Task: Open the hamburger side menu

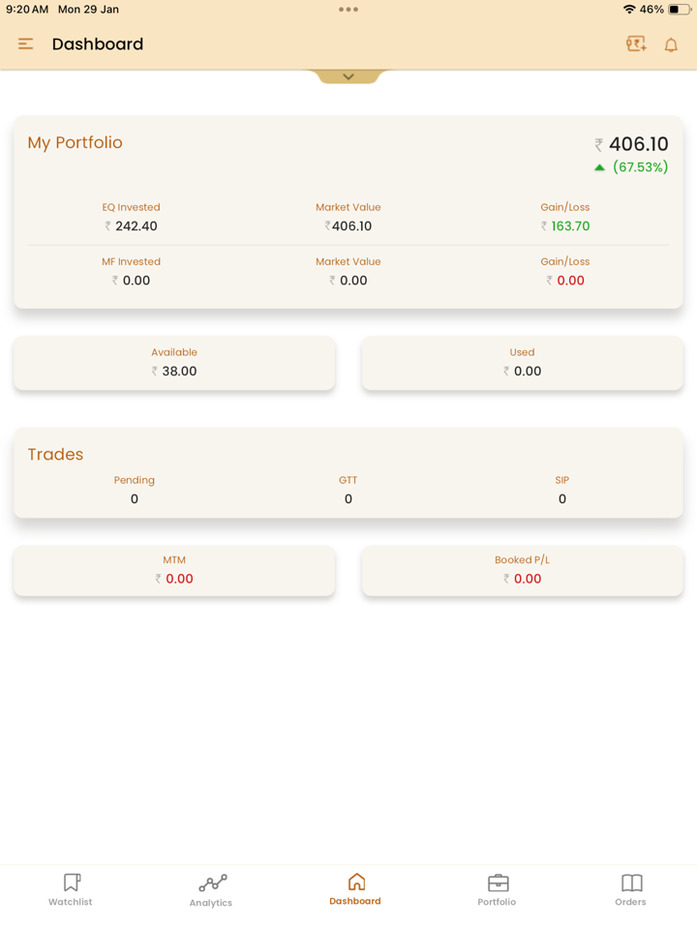Action: pyautogui.click(x=26, y=45)
